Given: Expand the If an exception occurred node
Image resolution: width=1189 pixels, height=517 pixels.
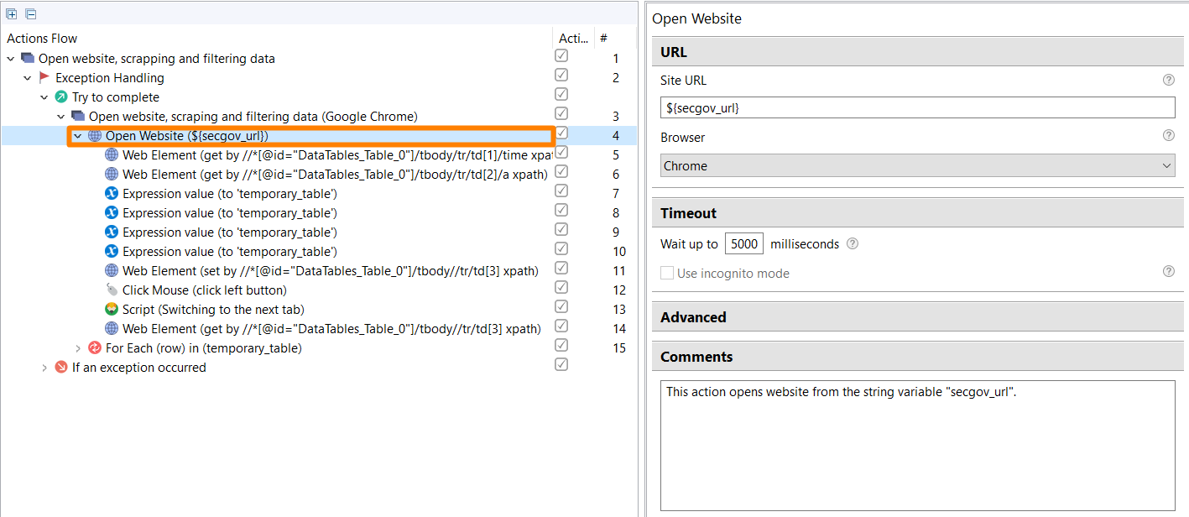Looking at the screenshot, I should (x=44, y=368).
